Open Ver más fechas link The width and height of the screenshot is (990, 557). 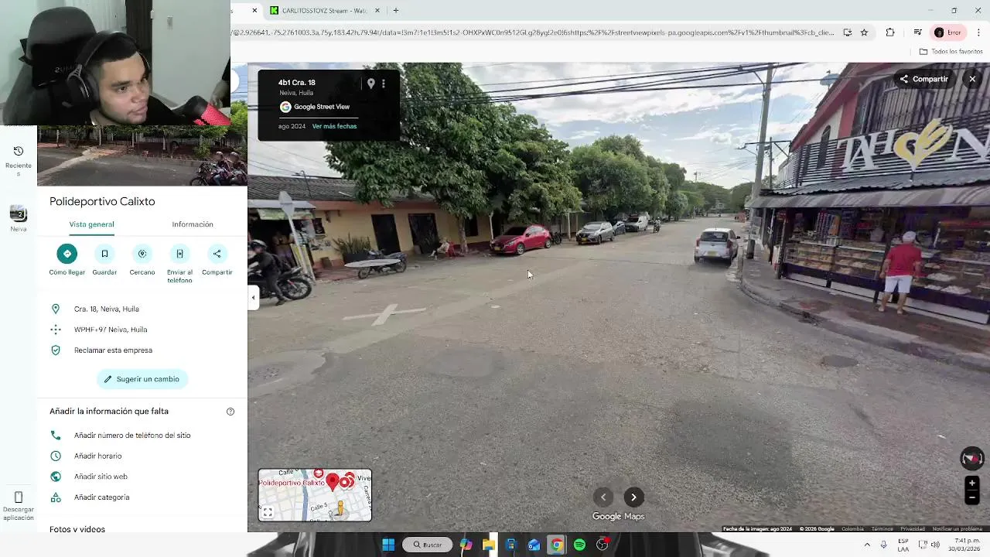coord(334,126)
